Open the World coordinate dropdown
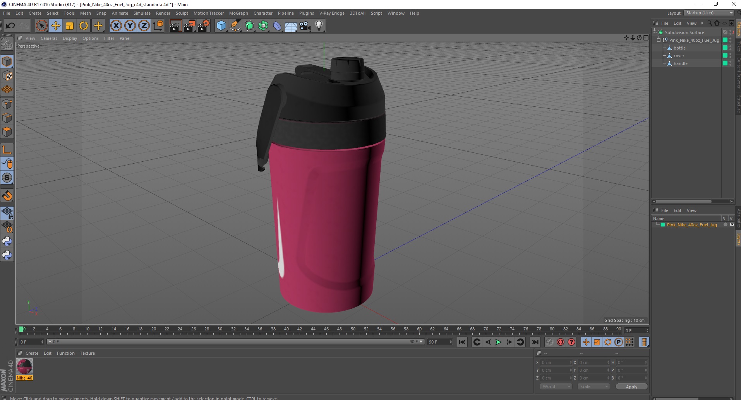741x400 pixels. tap(556, 386)
